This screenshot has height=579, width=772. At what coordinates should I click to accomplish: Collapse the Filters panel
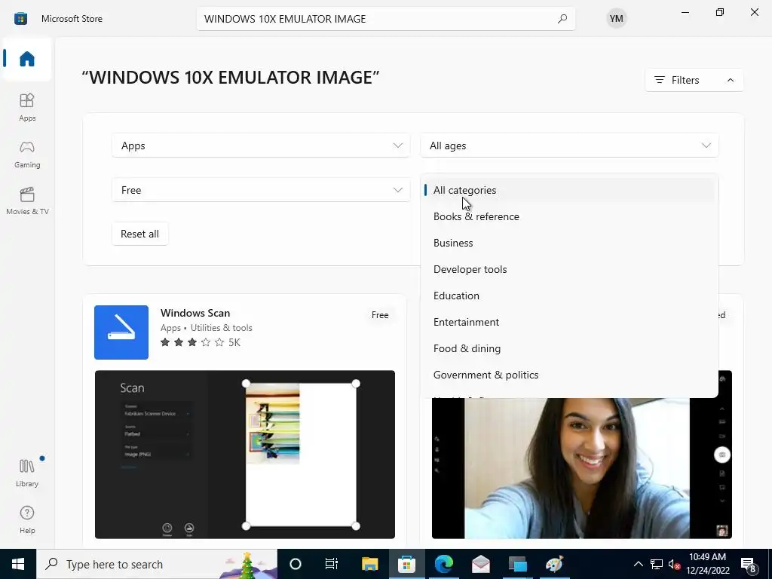[694, 80]
